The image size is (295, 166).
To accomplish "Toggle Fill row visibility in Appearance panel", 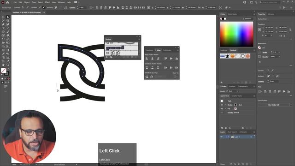I will coord(222,109).
